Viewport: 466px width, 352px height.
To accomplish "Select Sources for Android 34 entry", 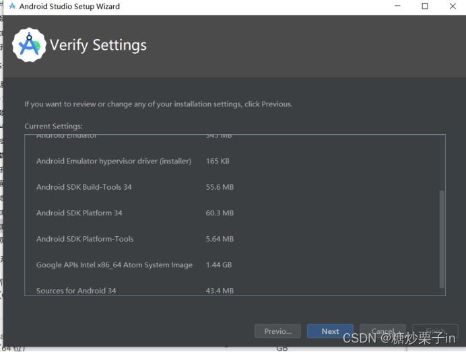I will [x=76, y=291].
